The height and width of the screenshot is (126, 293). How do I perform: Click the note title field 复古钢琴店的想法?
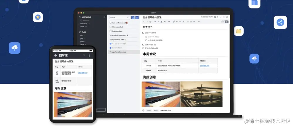click(x=152, y=17)
